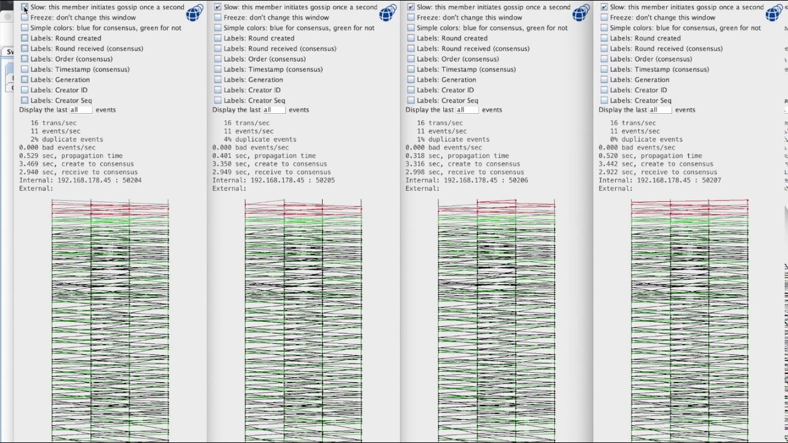Enable Freeze checkbox in port 50204 window
The image size is (788, 443).
coord(25,18)
